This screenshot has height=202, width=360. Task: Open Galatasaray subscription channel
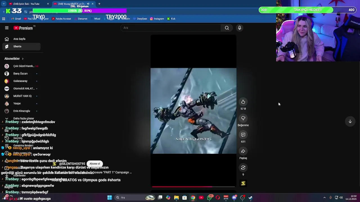(21, 81)
